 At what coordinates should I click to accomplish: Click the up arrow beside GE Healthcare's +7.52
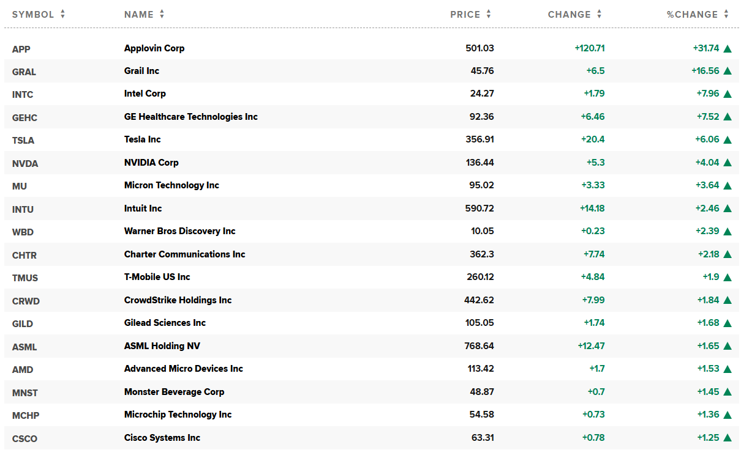[728, 117]
